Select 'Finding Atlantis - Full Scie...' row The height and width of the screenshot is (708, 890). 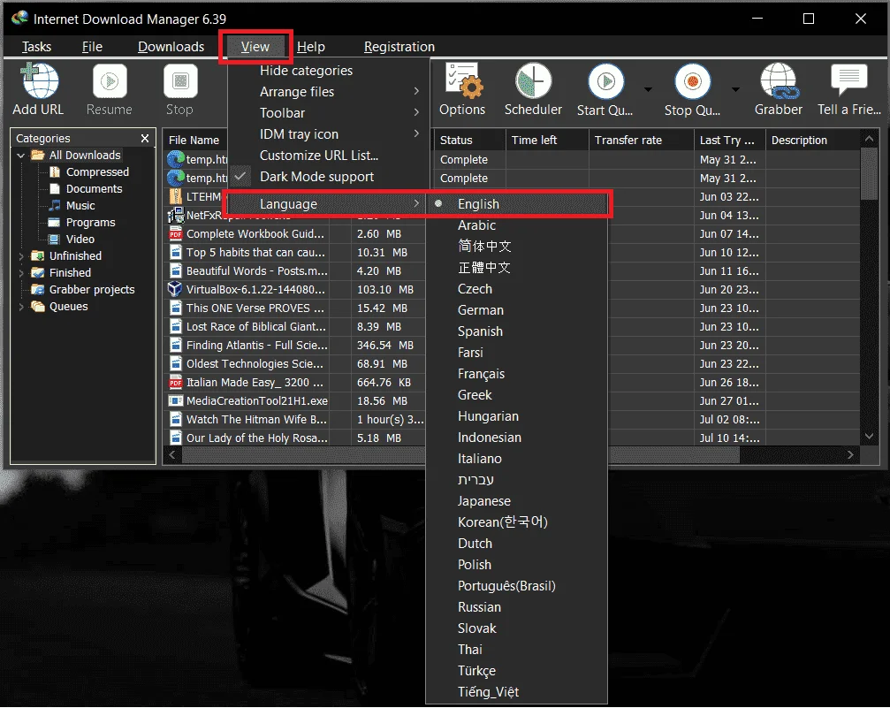coord(294,346)
